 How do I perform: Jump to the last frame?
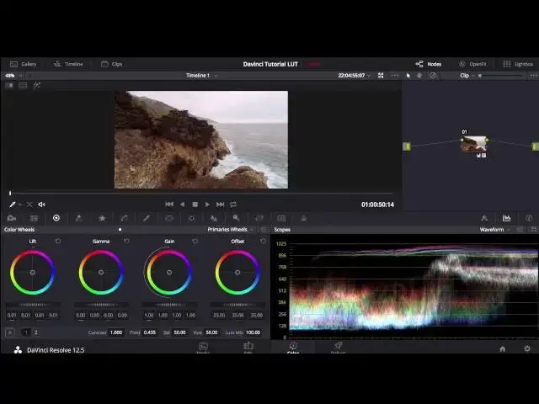pyautogui.click(x=220, y=205)
